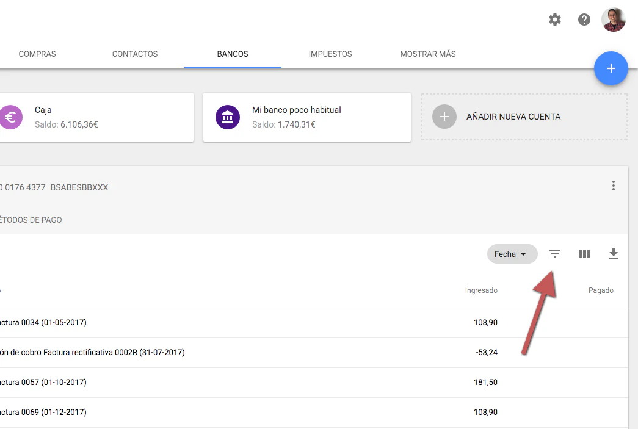638x429 pixels.
Task: Open the settings gear icon
Action: [554, 20]
